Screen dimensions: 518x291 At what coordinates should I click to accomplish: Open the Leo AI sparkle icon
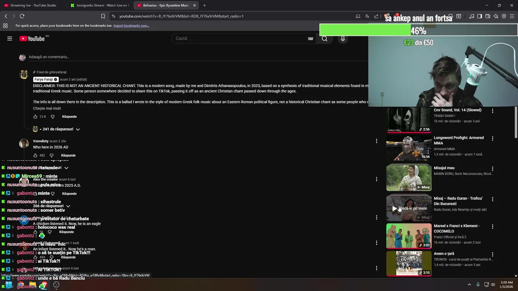click(496, 16)
